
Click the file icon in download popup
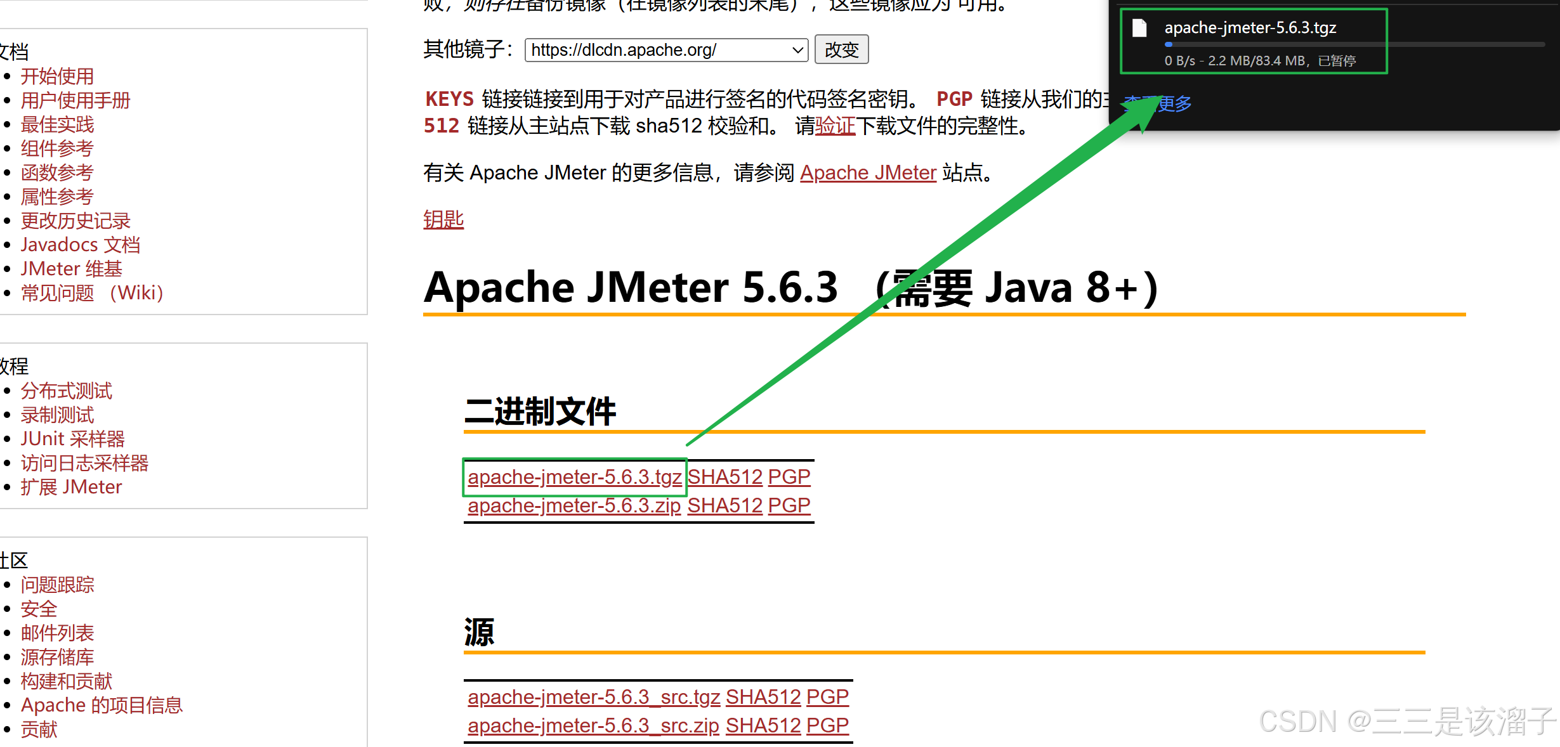(1139, 28)
